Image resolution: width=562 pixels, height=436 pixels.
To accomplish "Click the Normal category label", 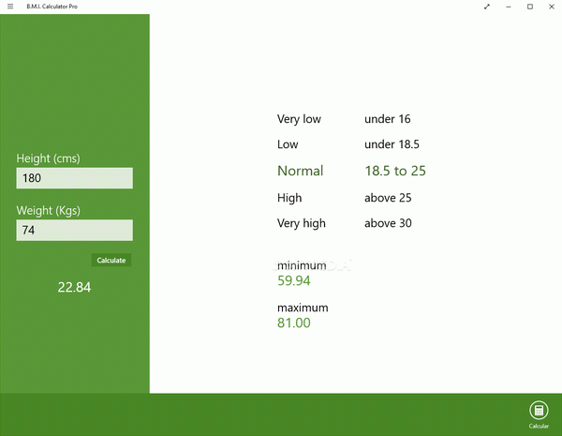I will [x=300, y=171].
